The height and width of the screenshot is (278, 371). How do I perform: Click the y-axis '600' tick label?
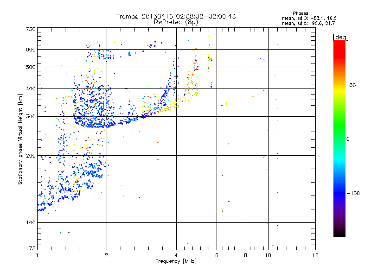[x=31, y=50]
